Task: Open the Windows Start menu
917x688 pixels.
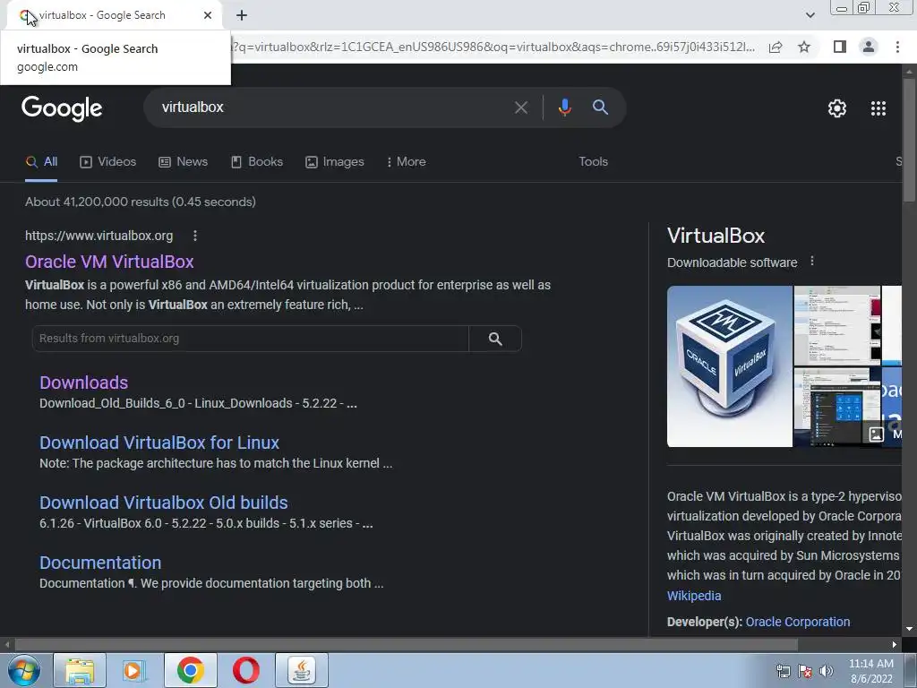Action: 23,670
